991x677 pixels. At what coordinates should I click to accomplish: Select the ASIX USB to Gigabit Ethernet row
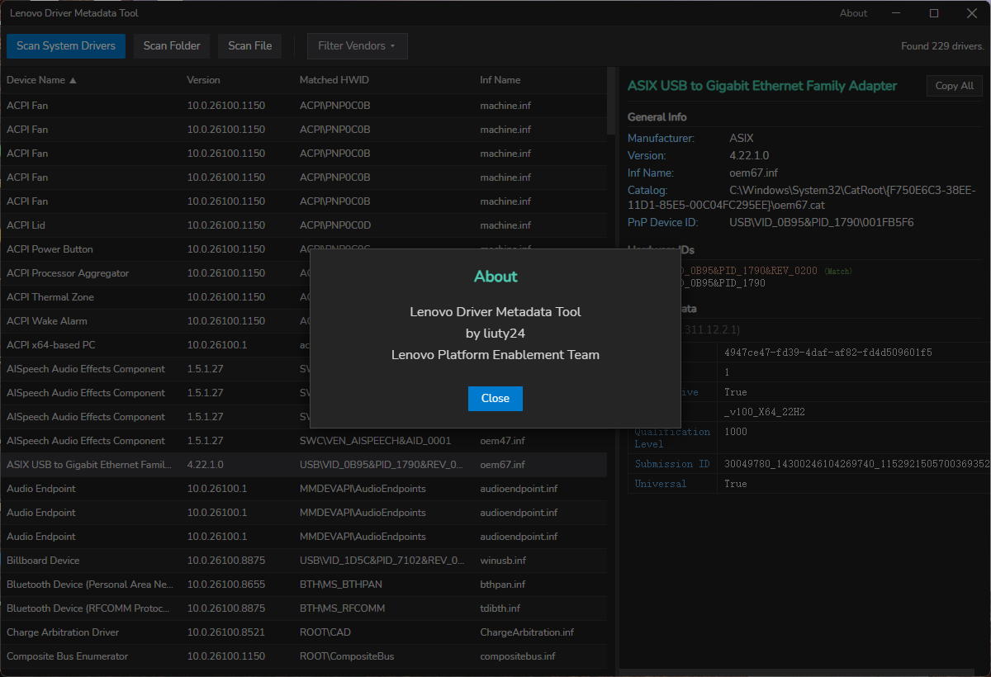click(x=303, y=465)
